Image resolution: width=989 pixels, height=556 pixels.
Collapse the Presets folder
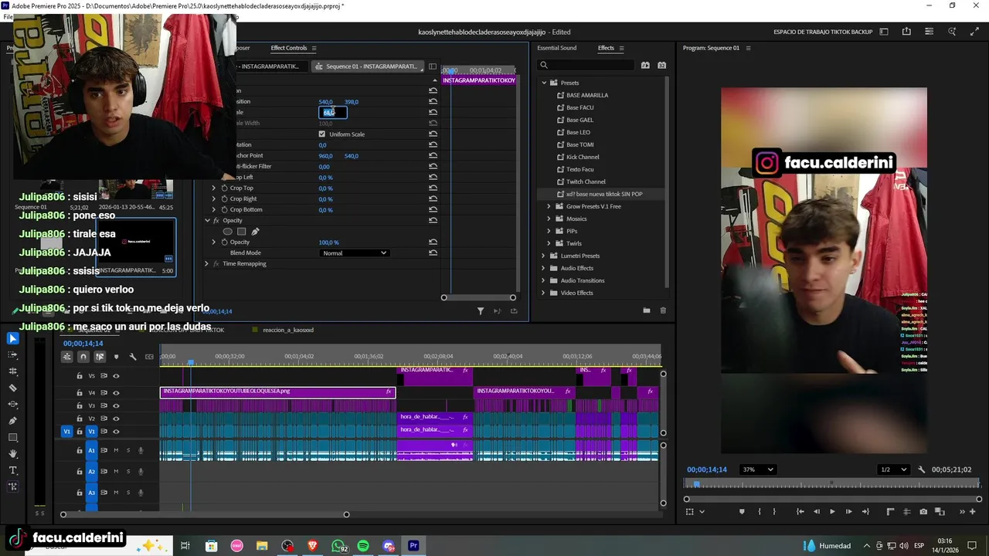pos(544,83)
